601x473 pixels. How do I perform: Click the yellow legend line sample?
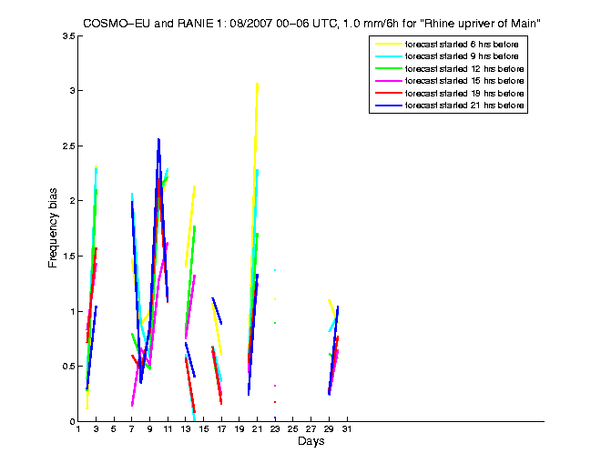389,45
